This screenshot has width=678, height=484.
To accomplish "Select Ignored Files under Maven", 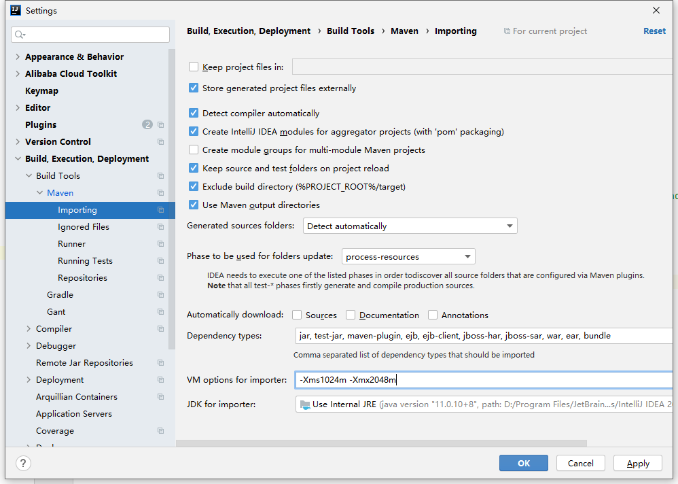I will coord(84,227).
